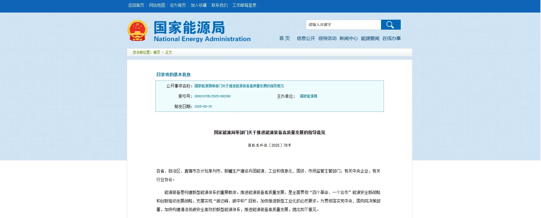Open the 返回首页 link in top bar
Viewport: 541px width, 218px height.
(136, 5)
